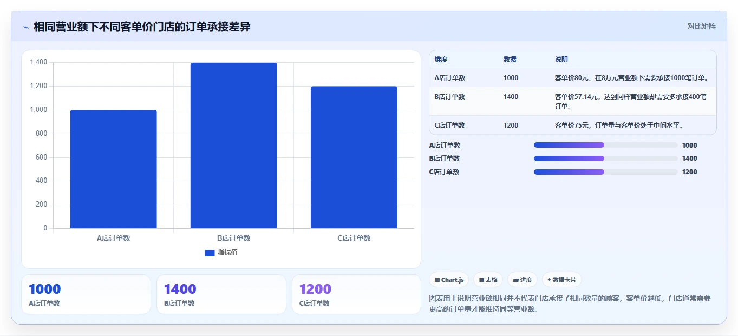Viewport: 738px width, 336px height.
Task: Click the 200 y-axis tick label
Action: [42, 205]
